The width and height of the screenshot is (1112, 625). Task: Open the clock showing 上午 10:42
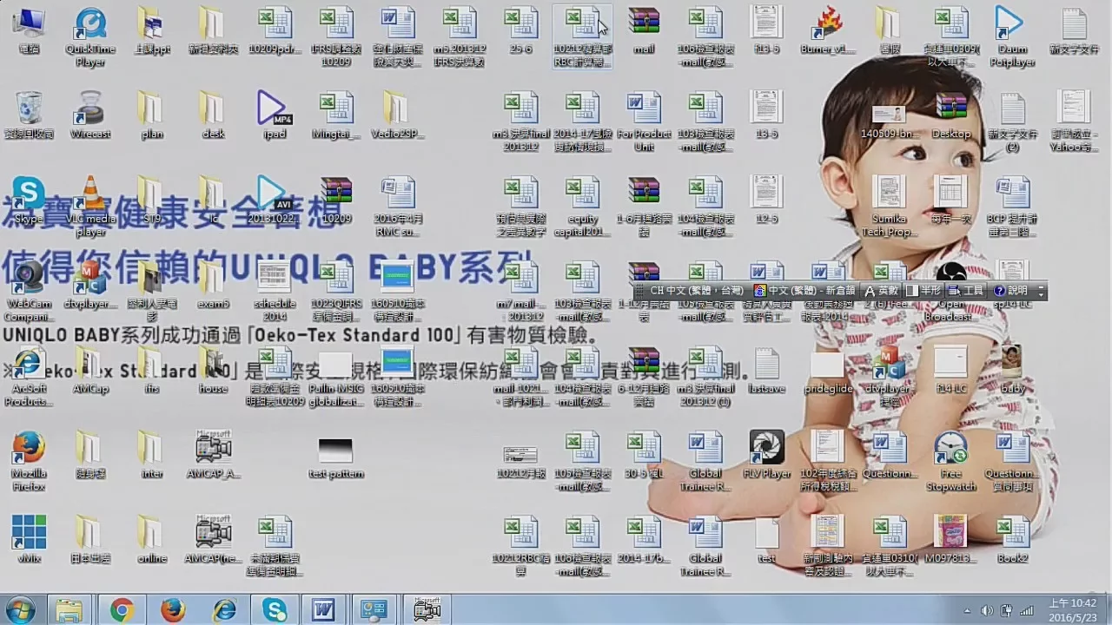tap(1072, 609)
